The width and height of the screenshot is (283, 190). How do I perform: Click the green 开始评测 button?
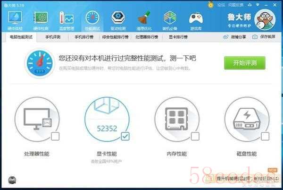245,63
